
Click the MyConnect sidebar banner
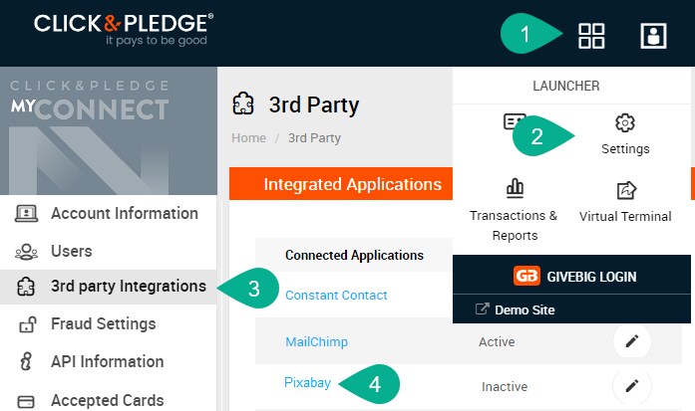pyautogui.click(x=108, y=131)
